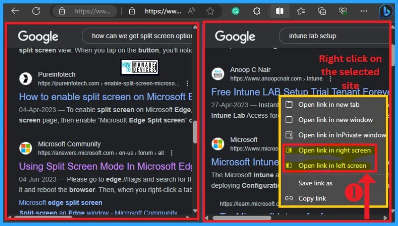Click the Google logo in left pane
The image size is (398, 226).
click(x=38, y=37)
